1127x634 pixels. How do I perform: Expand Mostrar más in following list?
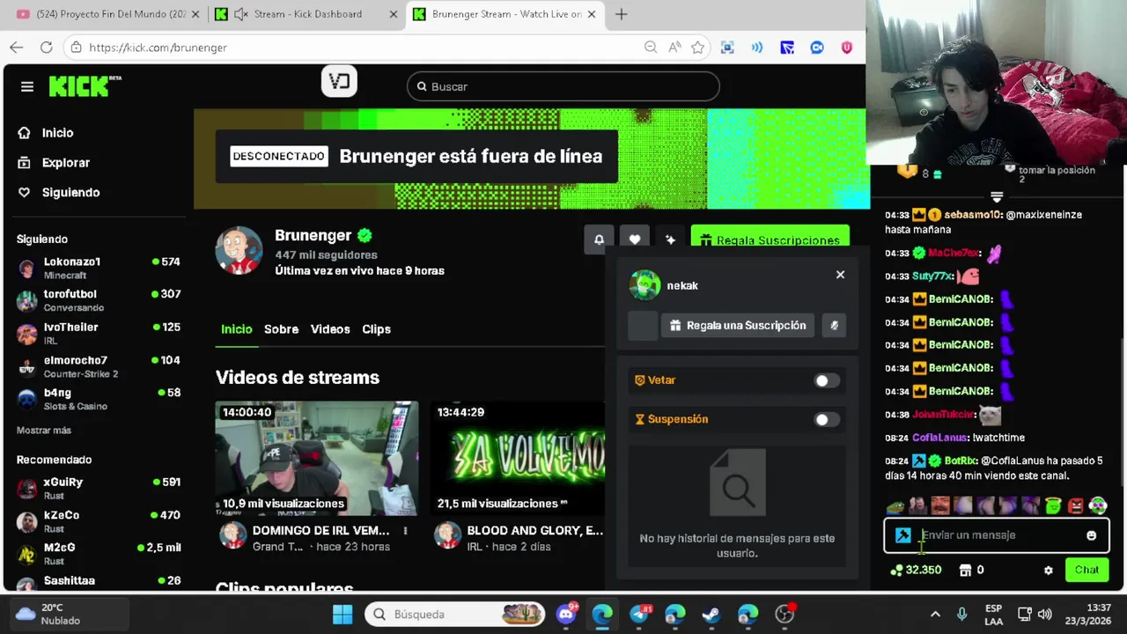tap(44, 431)
